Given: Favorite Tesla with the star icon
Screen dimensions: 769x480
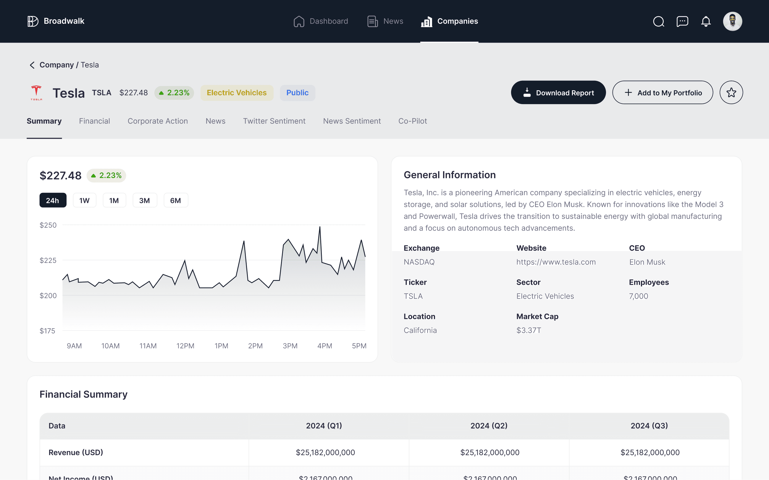Looking at the screenshot, I should point(731,92).
